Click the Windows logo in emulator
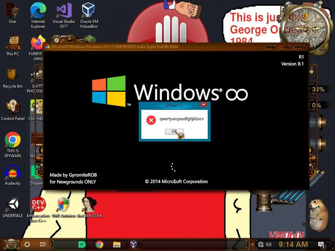The height and width of the screenshot is (251, 335). click(x=109, y=91)
